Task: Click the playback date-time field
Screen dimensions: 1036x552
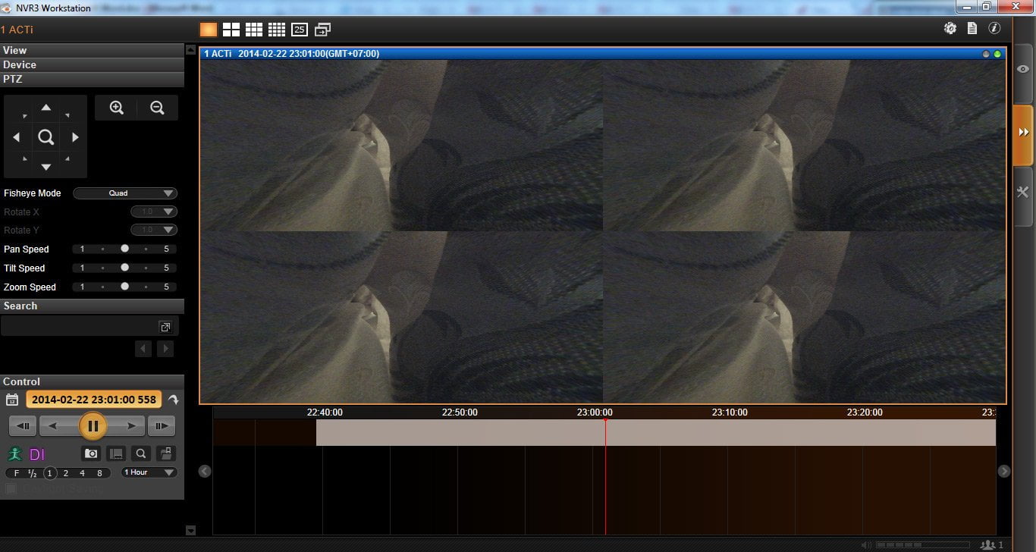Action: (94, 400)
